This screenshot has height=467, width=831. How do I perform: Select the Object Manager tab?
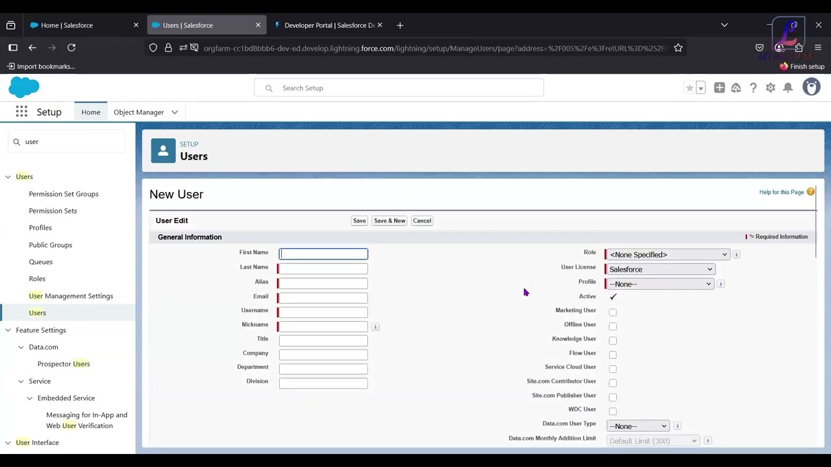point(139,112)
